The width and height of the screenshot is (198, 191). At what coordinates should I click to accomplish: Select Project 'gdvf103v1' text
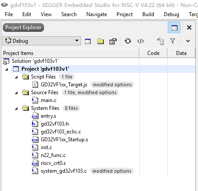45,69
